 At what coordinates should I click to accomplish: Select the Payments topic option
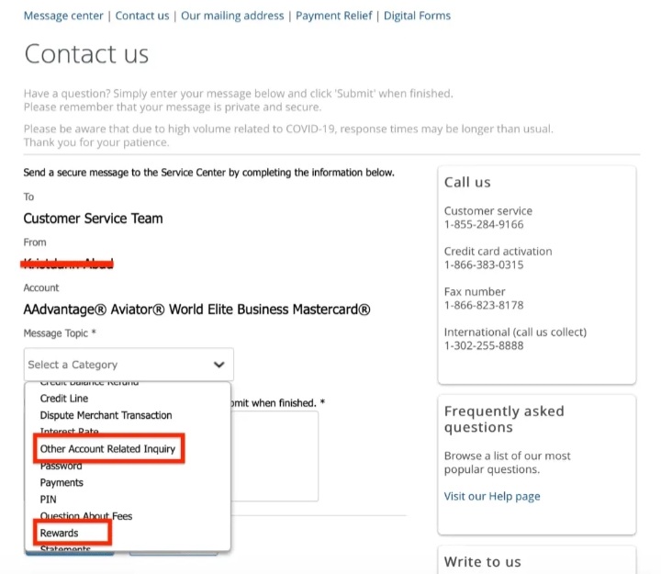coord(62,482)
